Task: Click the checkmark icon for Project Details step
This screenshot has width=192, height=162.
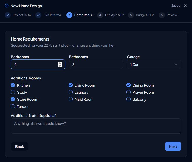Action: click(x=8, y=15)
